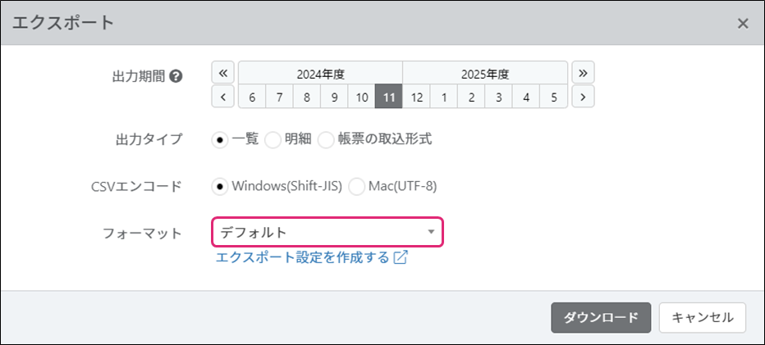
Task: Jump to next fiscal year with double-right arrow
Action: coord(583,72)
